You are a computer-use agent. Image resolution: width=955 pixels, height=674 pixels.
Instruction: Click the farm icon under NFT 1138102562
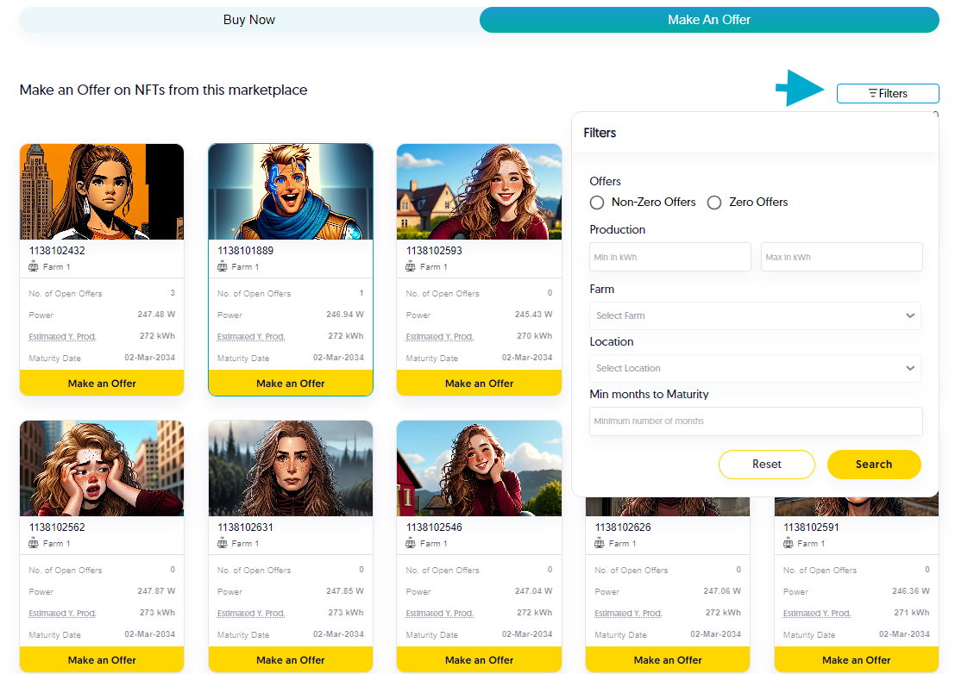coord(34,544)
